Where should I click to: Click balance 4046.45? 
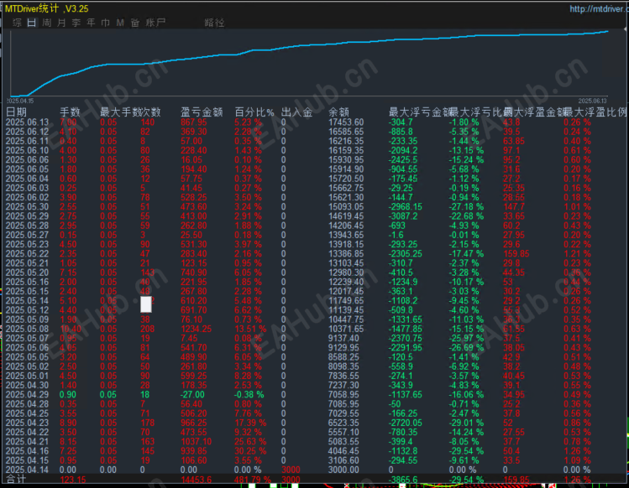343,451
